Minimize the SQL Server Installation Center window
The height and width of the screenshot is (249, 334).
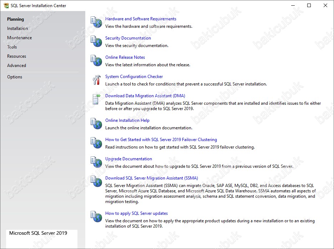[x=293, y=6]
